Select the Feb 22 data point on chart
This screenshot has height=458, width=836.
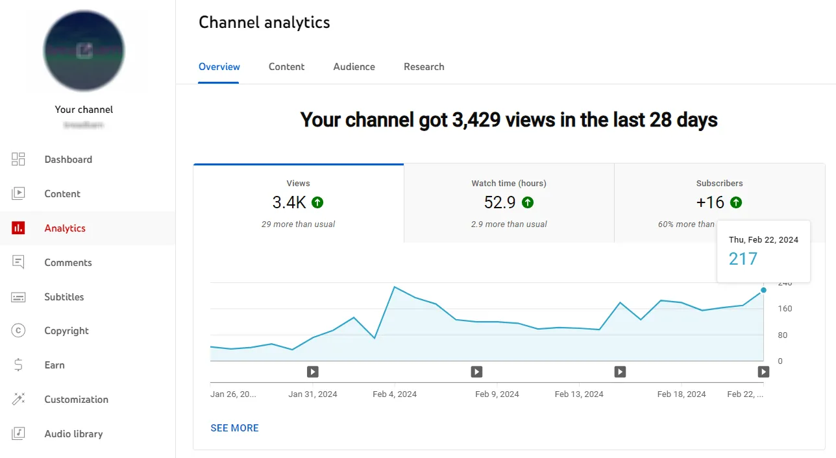click(x=763, y=290)
